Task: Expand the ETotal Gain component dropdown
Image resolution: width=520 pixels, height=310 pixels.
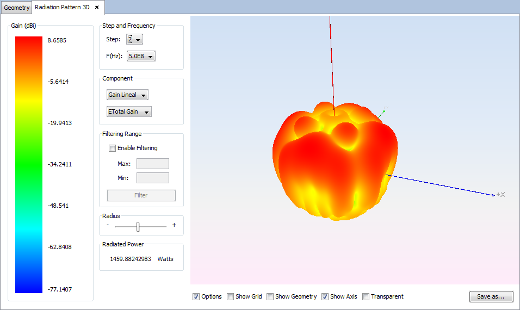Action: 129,112
